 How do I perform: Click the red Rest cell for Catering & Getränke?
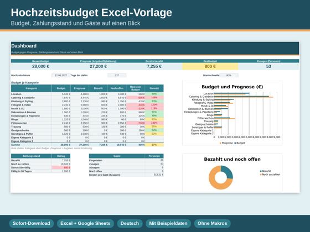tap(136, 98)
